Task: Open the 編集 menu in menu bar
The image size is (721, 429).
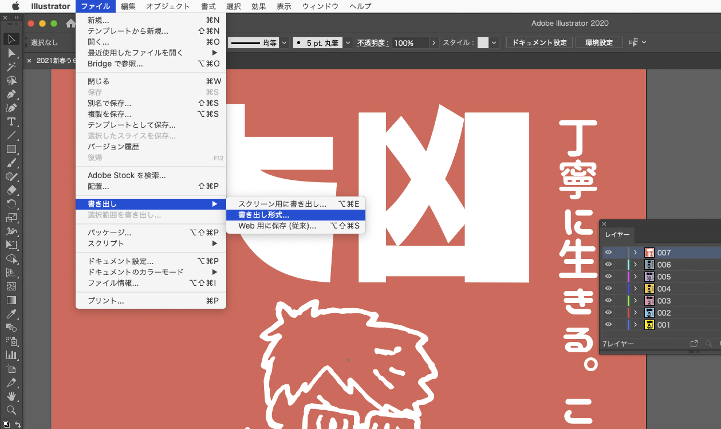Action: tap(128, 6)
